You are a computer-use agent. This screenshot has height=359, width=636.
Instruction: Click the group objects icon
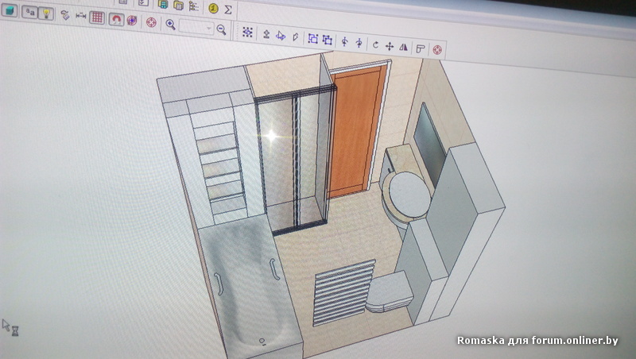pos(312,38)
